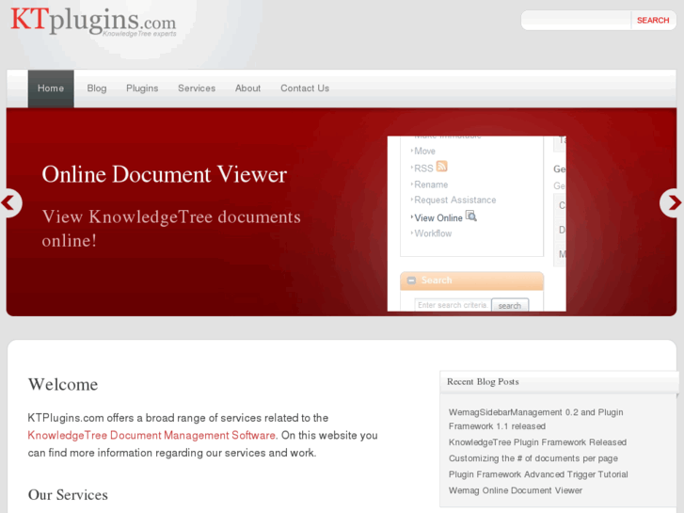The image size is (684, 513).
Task: Open the Plugins menu item
Action: [142, 88]
